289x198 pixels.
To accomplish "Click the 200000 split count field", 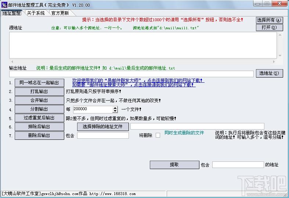I will pos(93,109).
